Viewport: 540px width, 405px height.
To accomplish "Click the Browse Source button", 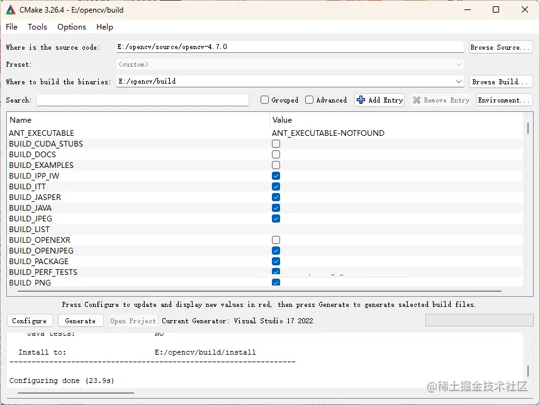I will [501, 47].
